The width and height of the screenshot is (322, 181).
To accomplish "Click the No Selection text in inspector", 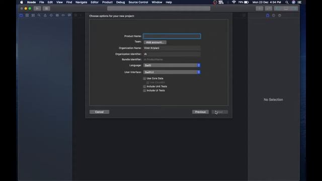I will coord(273,100).
